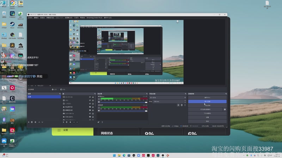Screen dimensions: 282x158
Task: Move the scene up with the arrow icon
Action: [39, 122]
